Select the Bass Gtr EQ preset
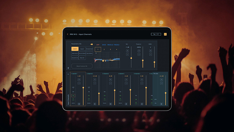 point(82,58)
